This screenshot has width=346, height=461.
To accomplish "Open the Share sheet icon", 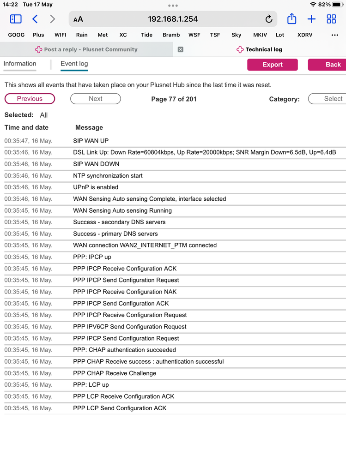I will [x=291, y=19].
